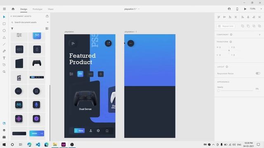Image resolution: width=264 pixels, height=148 pixels.
Task: Click the hamburger menu on playsation artboard
Action: point(73,44)
